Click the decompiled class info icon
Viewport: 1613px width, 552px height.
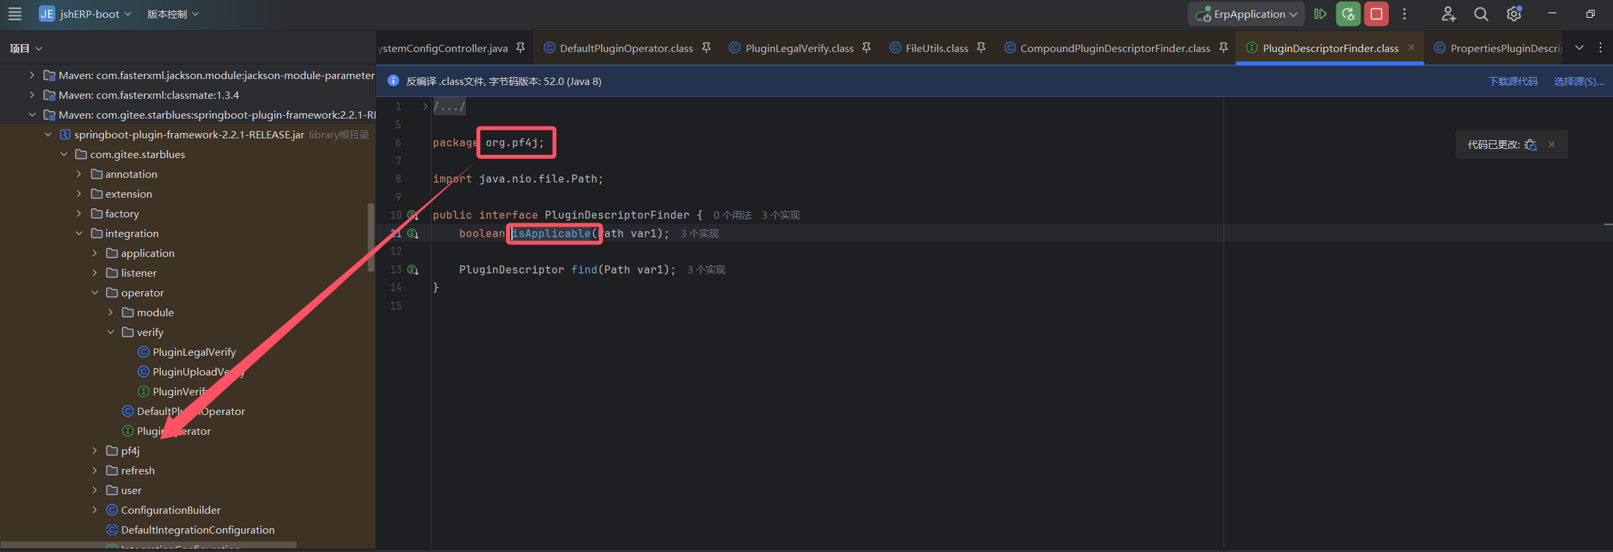(393, 80)
